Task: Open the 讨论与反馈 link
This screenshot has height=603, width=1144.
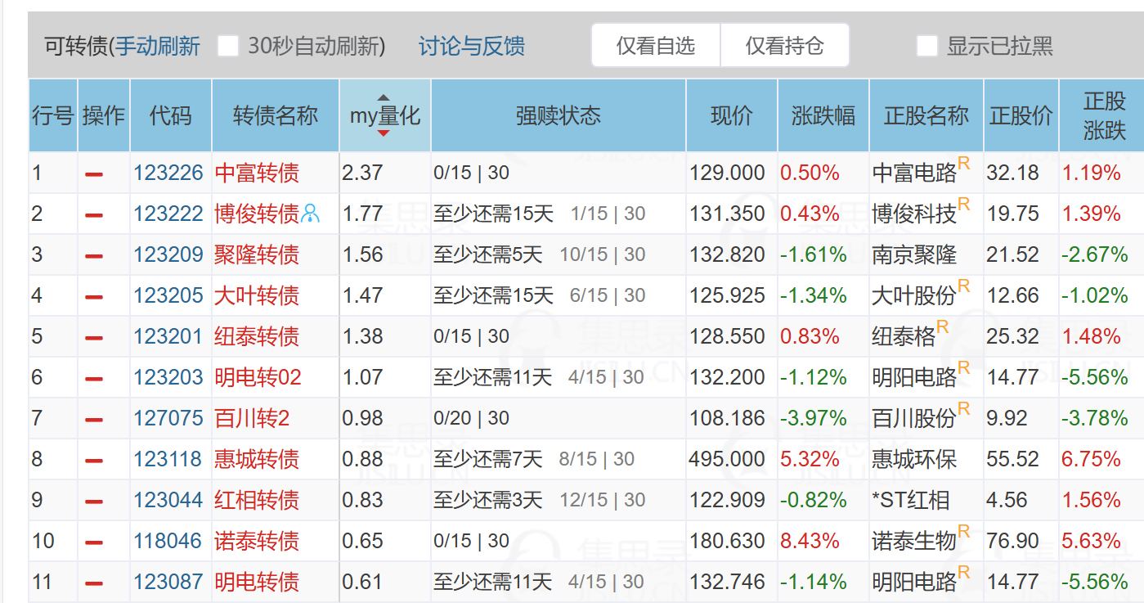Action: coord(472,46)
